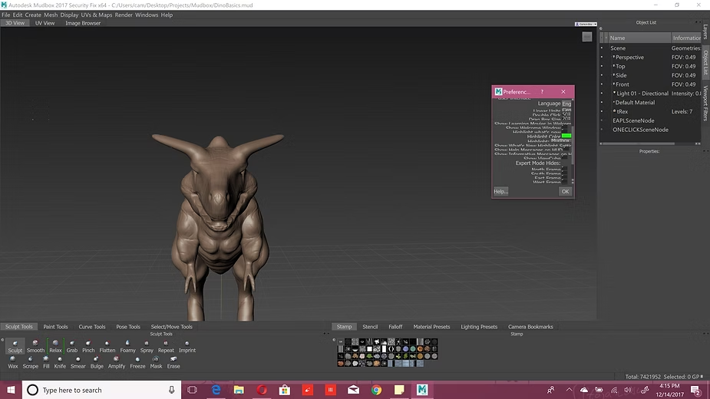The image size is (710, 399).
Task: Select the Erase tool
Action: tap(173, 362)
